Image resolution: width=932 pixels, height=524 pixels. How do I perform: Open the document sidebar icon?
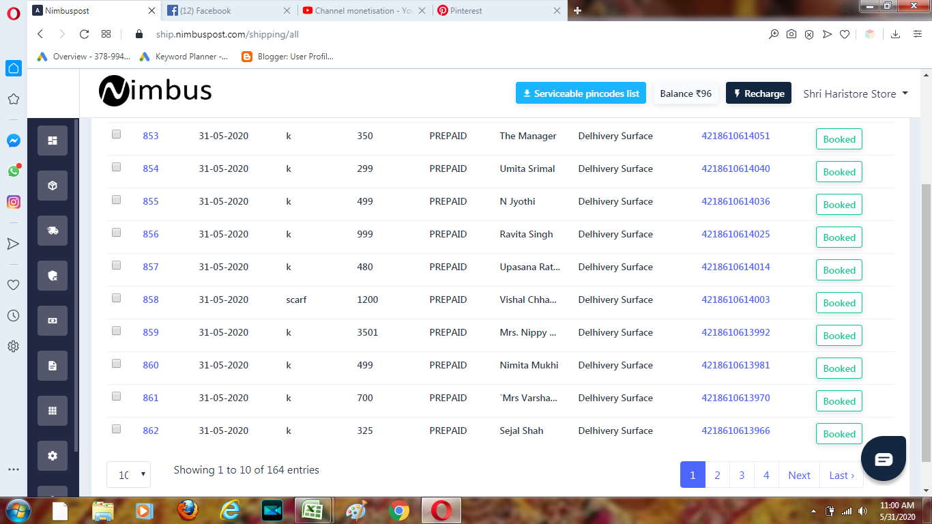pos(53,366)
